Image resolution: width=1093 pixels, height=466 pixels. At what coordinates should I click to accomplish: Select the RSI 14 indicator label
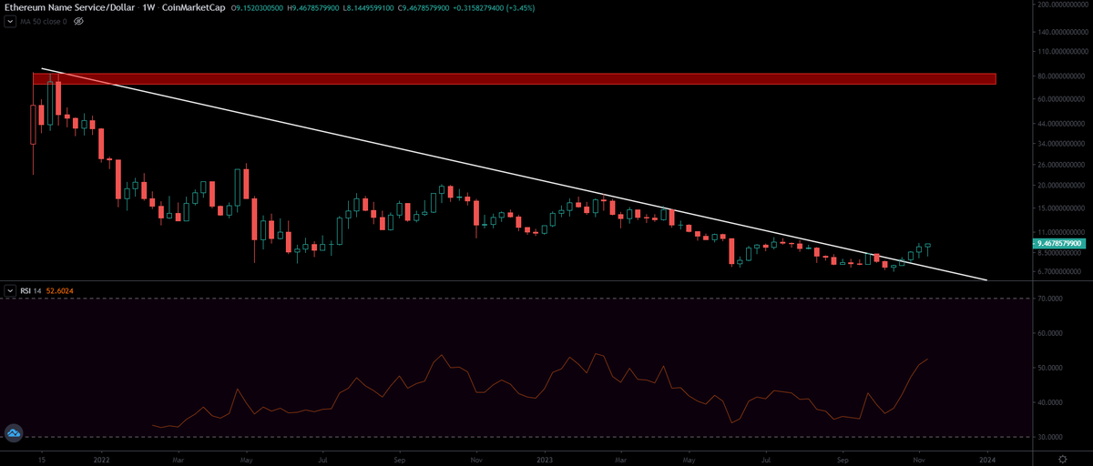(x=32, y=291)
